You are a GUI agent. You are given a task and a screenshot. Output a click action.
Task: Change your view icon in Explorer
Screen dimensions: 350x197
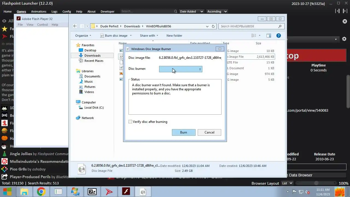254,36
